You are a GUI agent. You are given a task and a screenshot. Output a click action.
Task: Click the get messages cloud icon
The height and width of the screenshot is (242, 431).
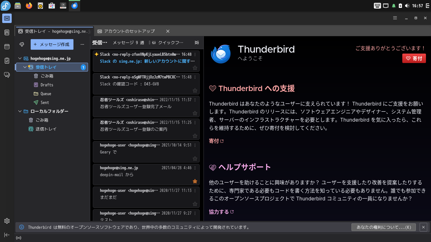(22, 44)
